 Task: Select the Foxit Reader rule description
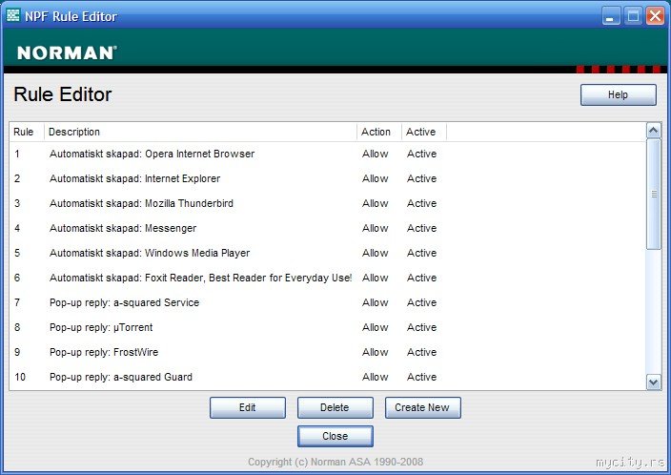click(x=201, y=278)
